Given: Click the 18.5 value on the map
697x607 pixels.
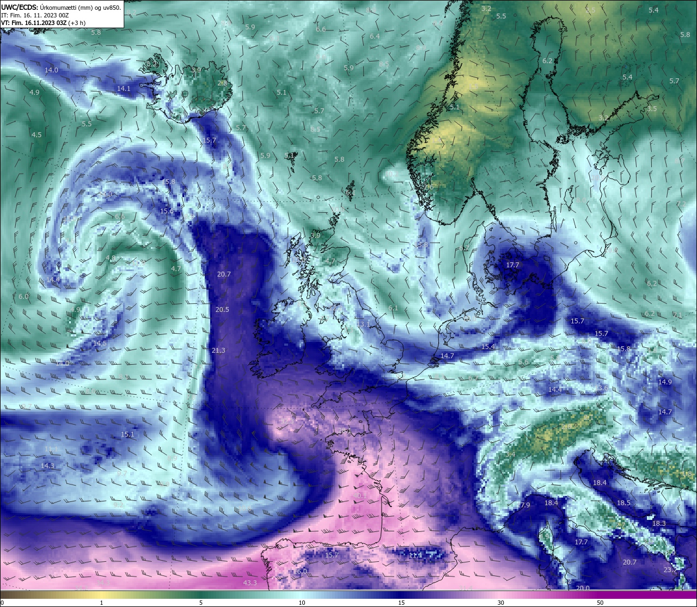Looking at the screenshot, I should (623, 502).
